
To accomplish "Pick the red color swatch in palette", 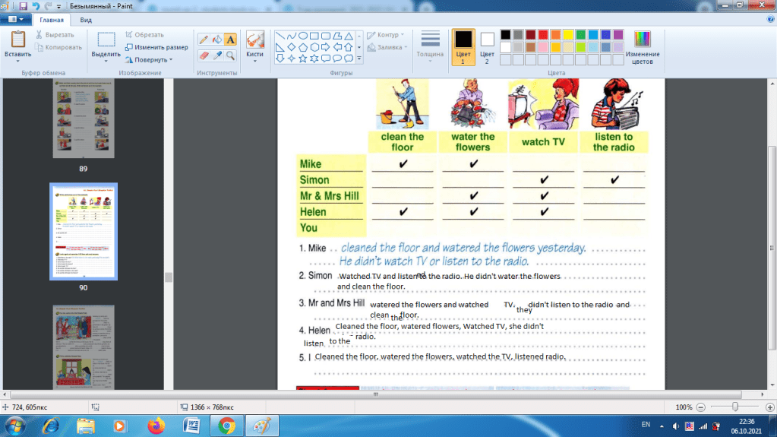I will [x=543, y=34].
